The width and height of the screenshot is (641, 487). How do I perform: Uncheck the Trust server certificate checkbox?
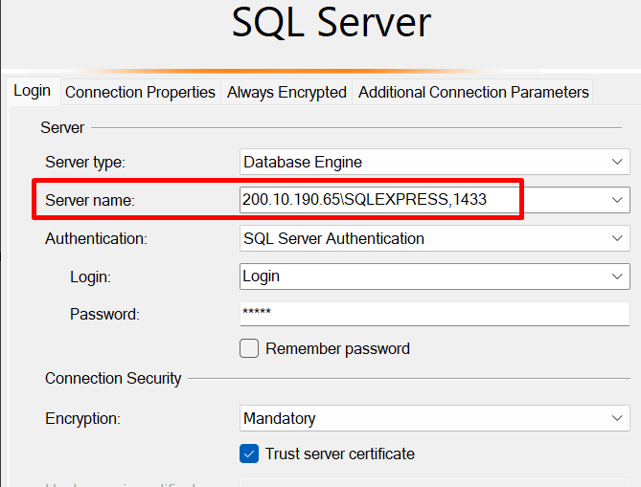pos(249,454)
